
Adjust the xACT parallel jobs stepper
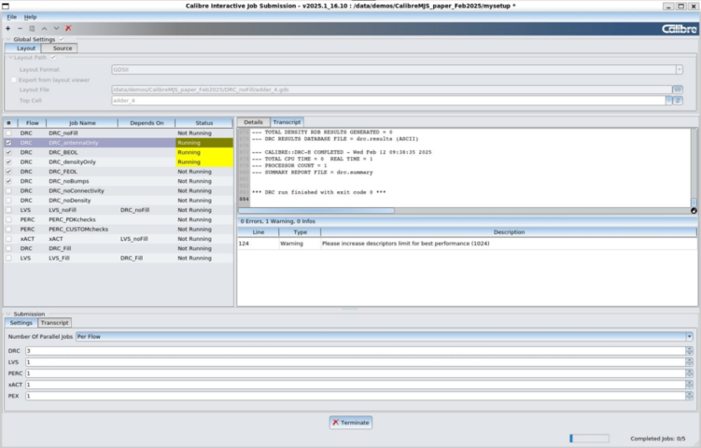coord(690,385)
